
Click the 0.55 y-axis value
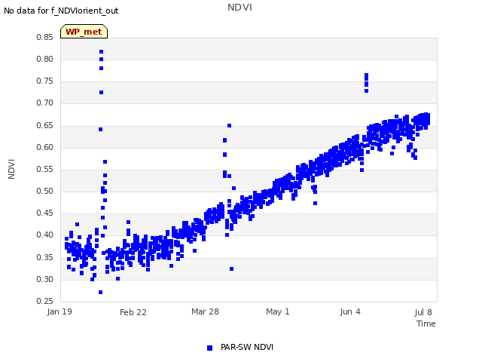tap(45, 169)
